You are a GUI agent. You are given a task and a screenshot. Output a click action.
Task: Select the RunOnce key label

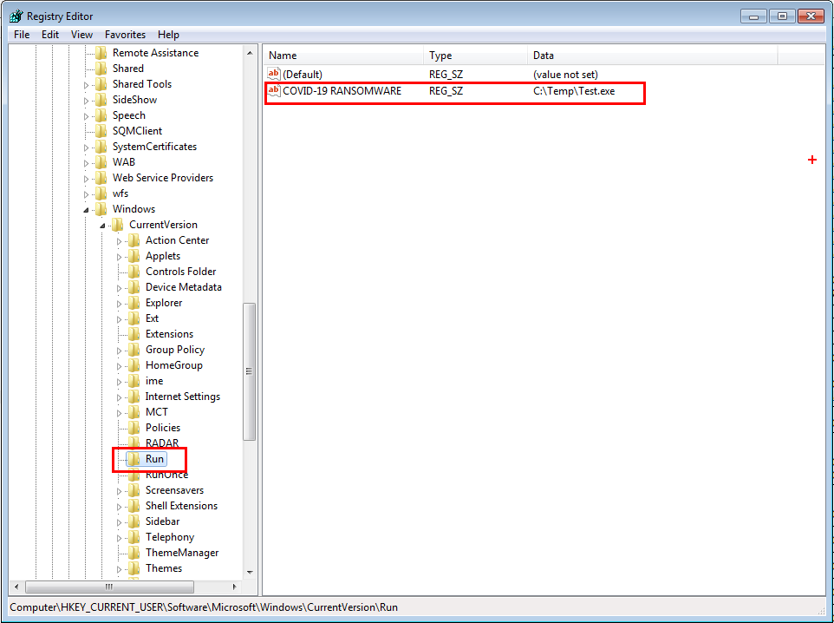point(166,475)
